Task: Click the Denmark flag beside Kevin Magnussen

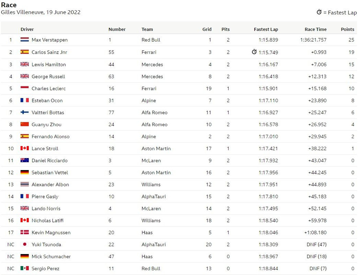Action: [x=24, y=232]
